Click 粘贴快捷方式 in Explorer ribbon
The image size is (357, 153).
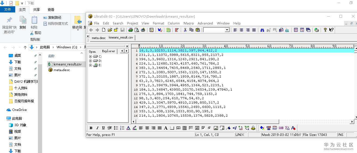56,24
